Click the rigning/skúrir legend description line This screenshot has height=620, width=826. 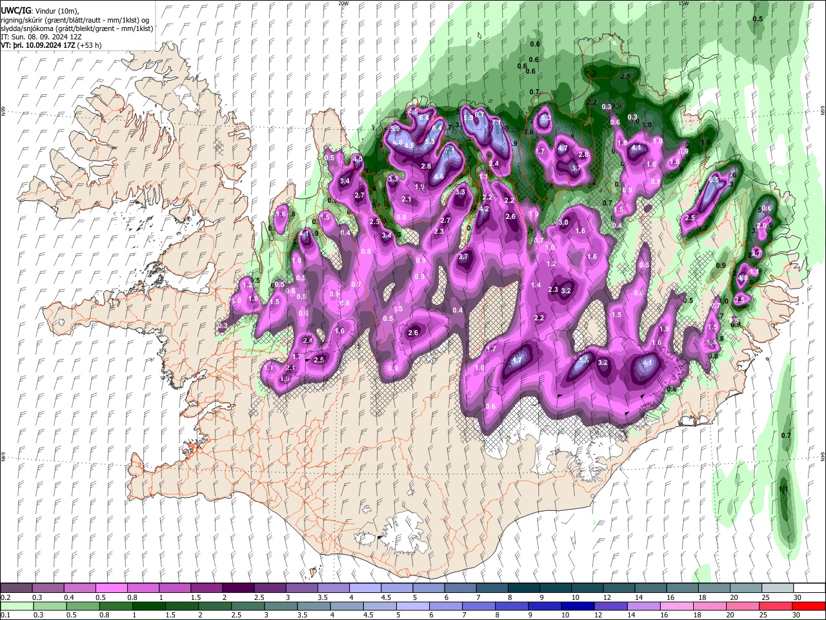pos(75,19)
